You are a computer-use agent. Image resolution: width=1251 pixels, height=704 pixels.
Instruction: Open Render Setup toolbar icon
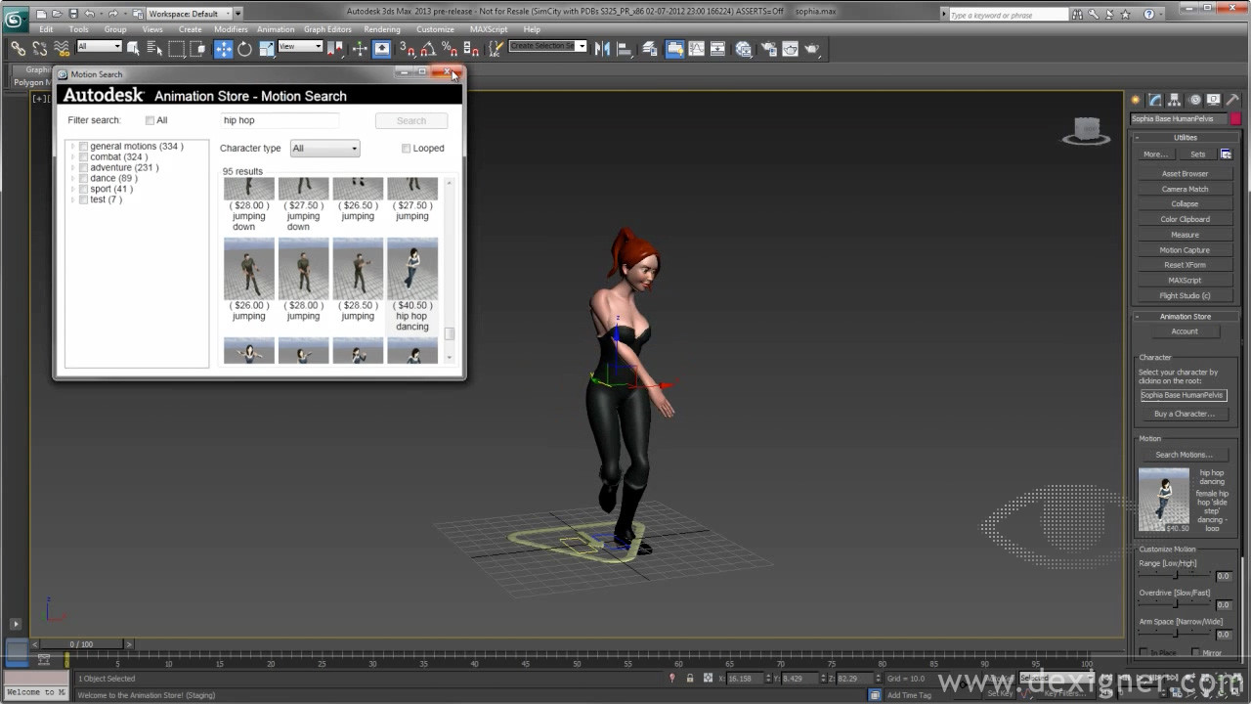pyautogui.click(x=768, y=48)
